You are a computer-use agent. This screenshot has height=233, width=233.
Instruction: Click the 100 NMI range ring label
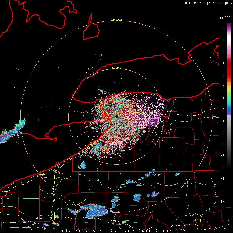116,20
